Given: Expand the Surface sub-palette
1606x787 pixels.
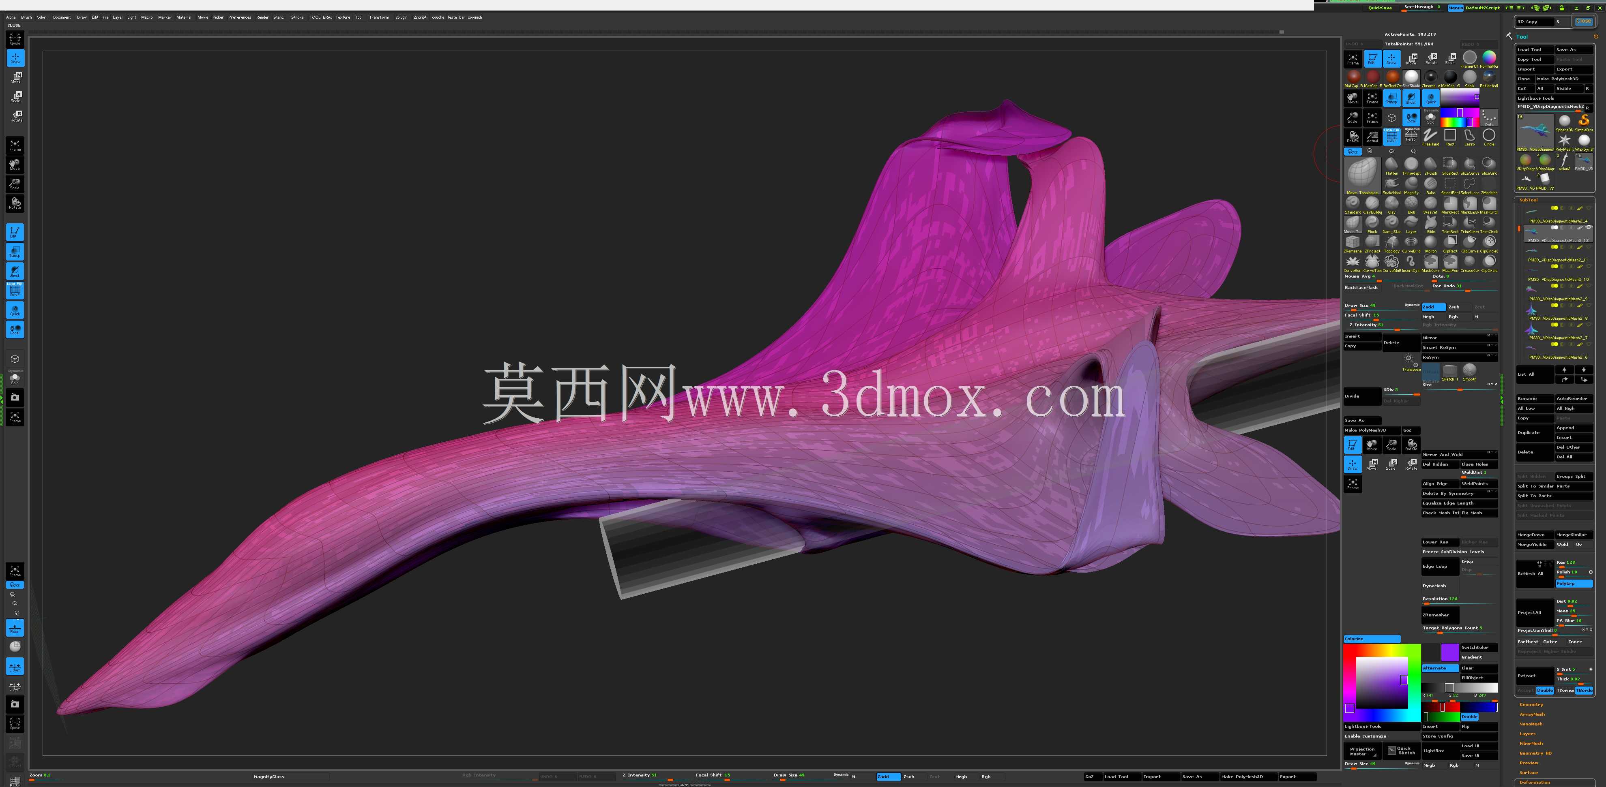Looking at the screenshot, I should (x=1529, y=773).
